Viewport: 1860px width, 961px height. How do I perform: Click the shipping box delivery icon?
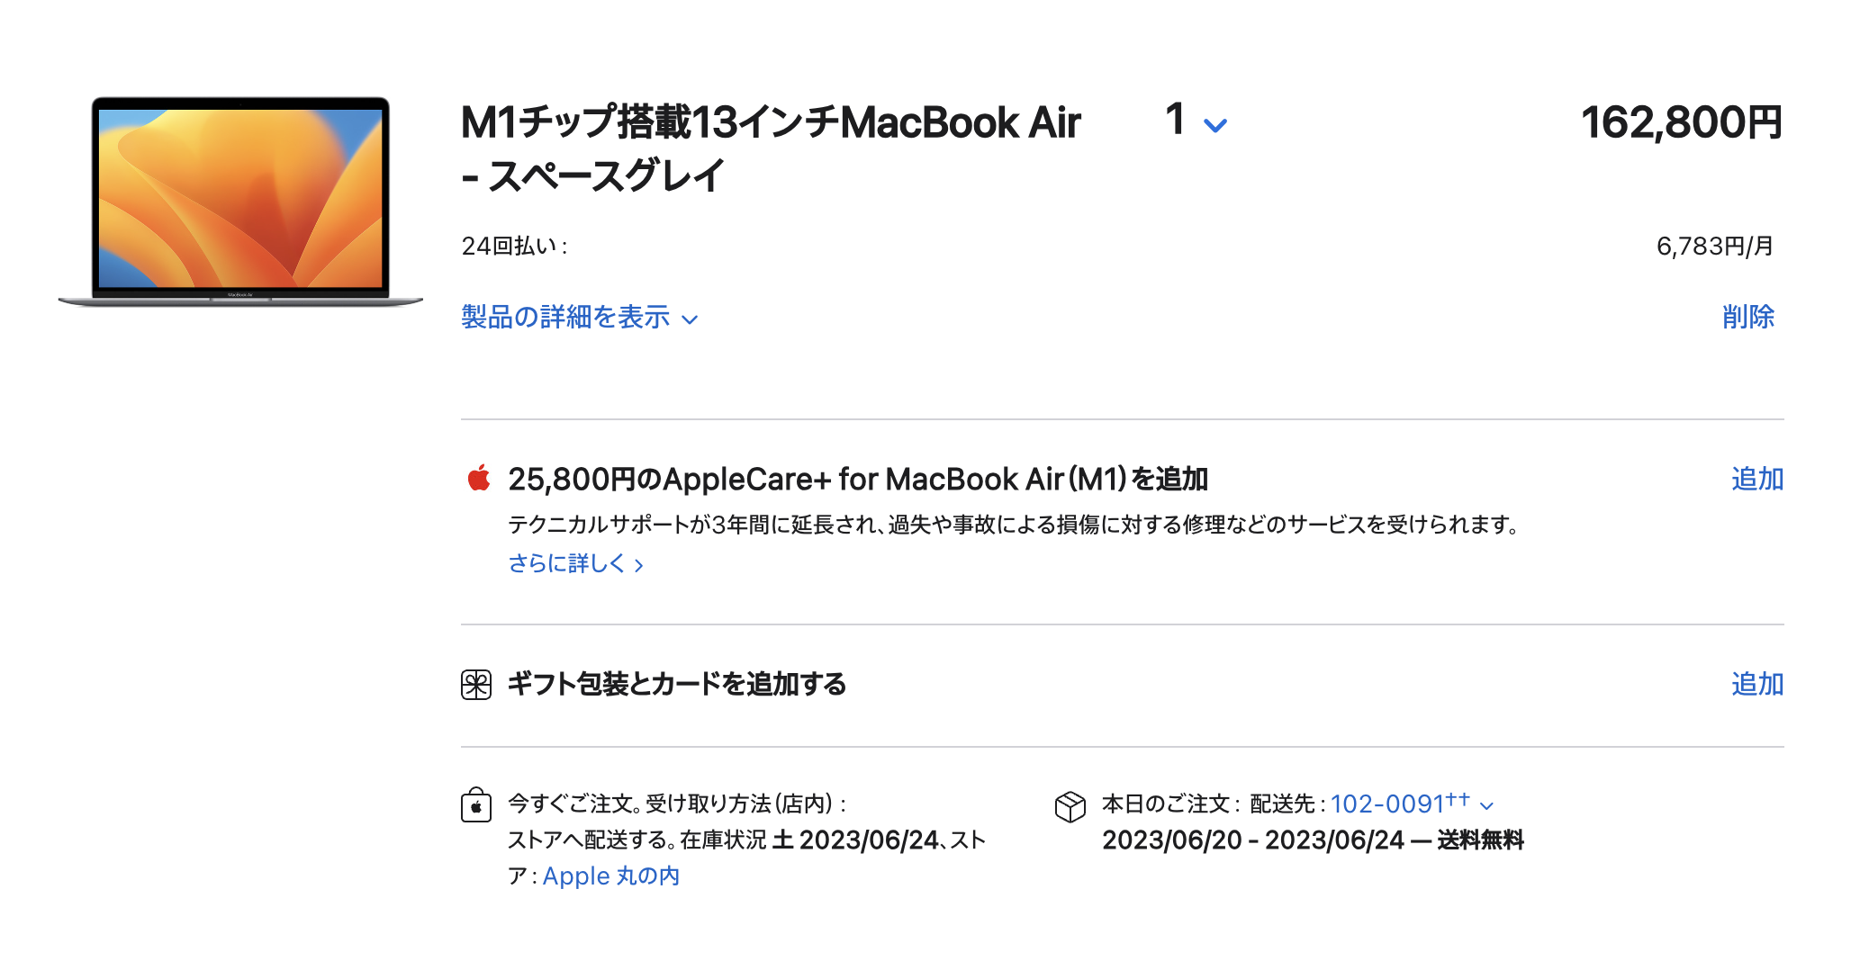pyautogui.click(x=1070, y=806)
